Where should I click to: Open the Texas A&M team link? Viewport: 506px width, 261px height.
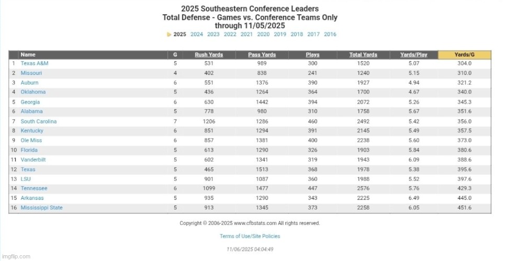[35, 63]
